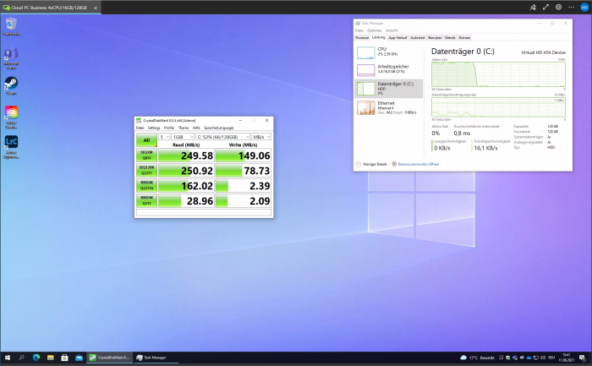Switch to the App-Verlauf tab in Task-Manager
Screen dimensions: 592x366
click(x=398, y=38)
